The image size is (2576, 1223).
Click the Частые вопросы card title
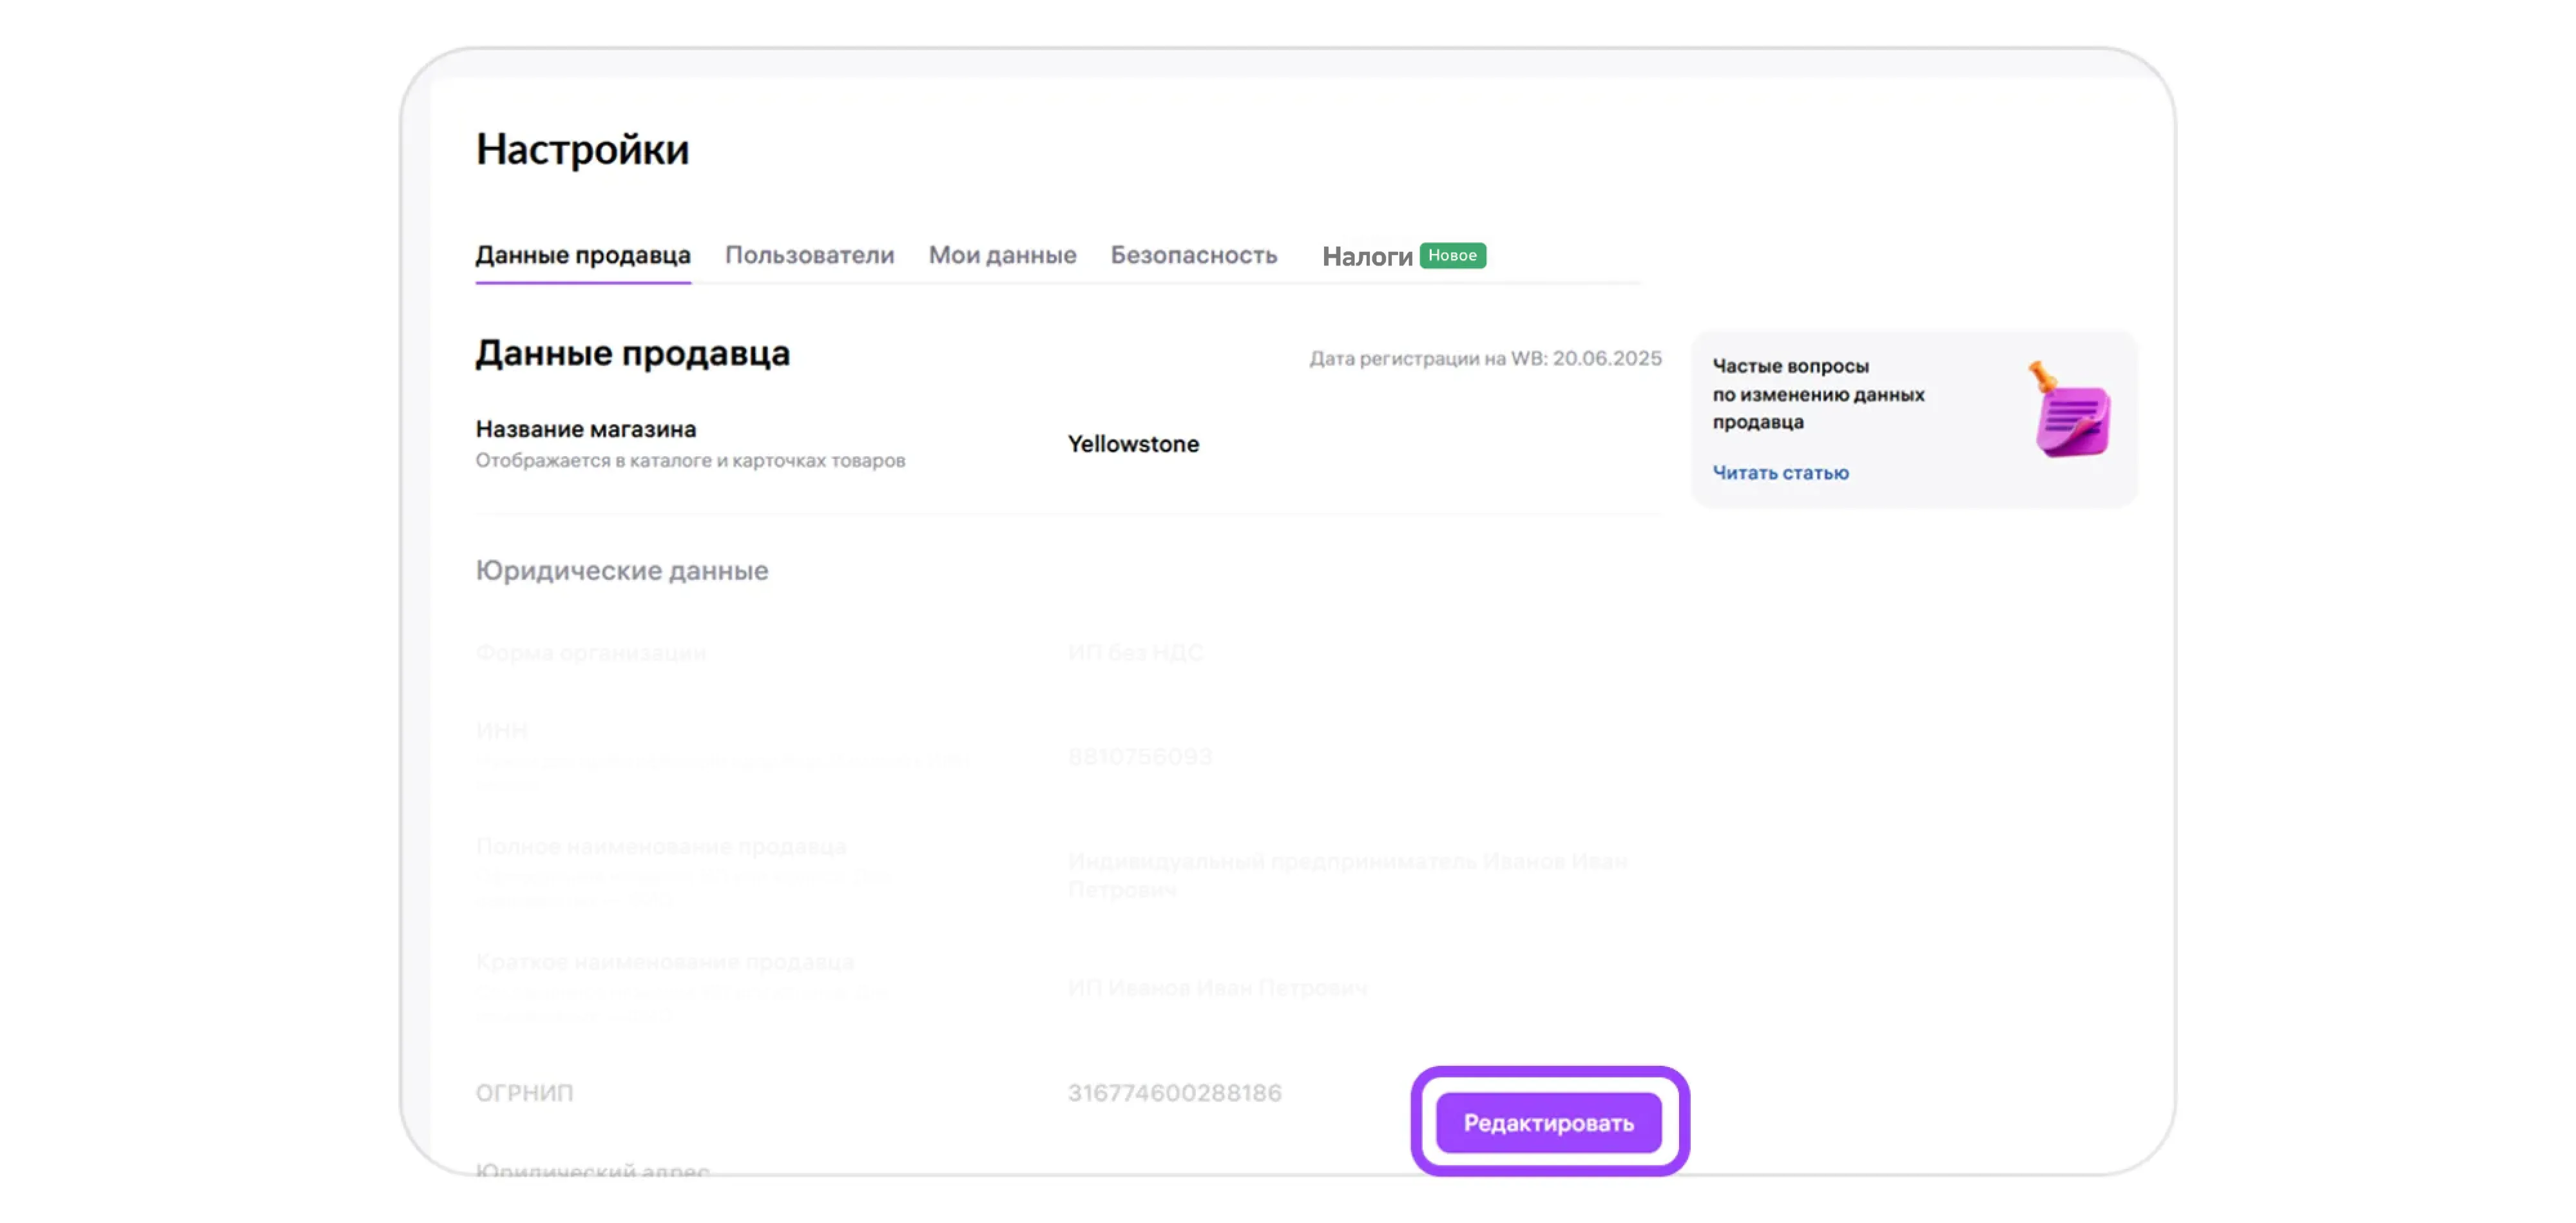[x=1817, y=393]
